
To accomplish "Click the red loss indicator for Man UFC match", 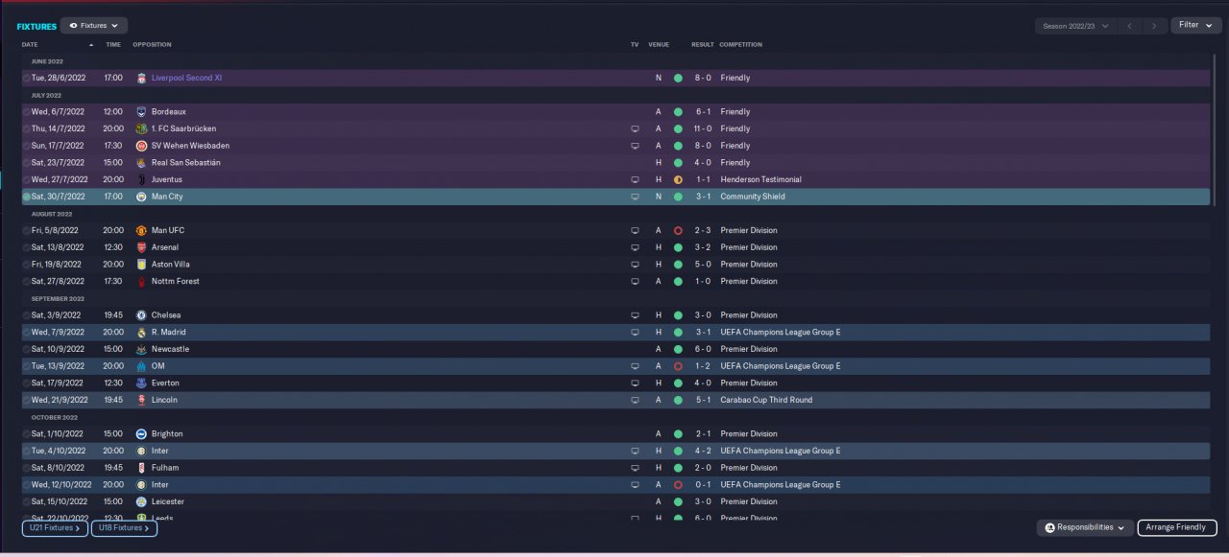I will pyautogui.click(x=678, y=231).
